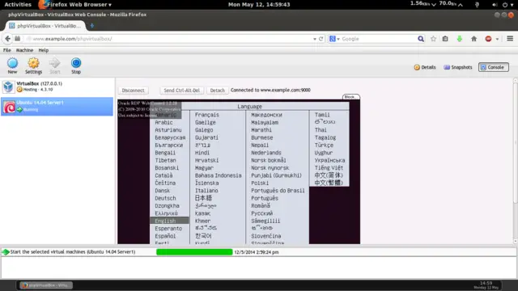
Task: Switch to the Console view
Action: pos(493,67)
